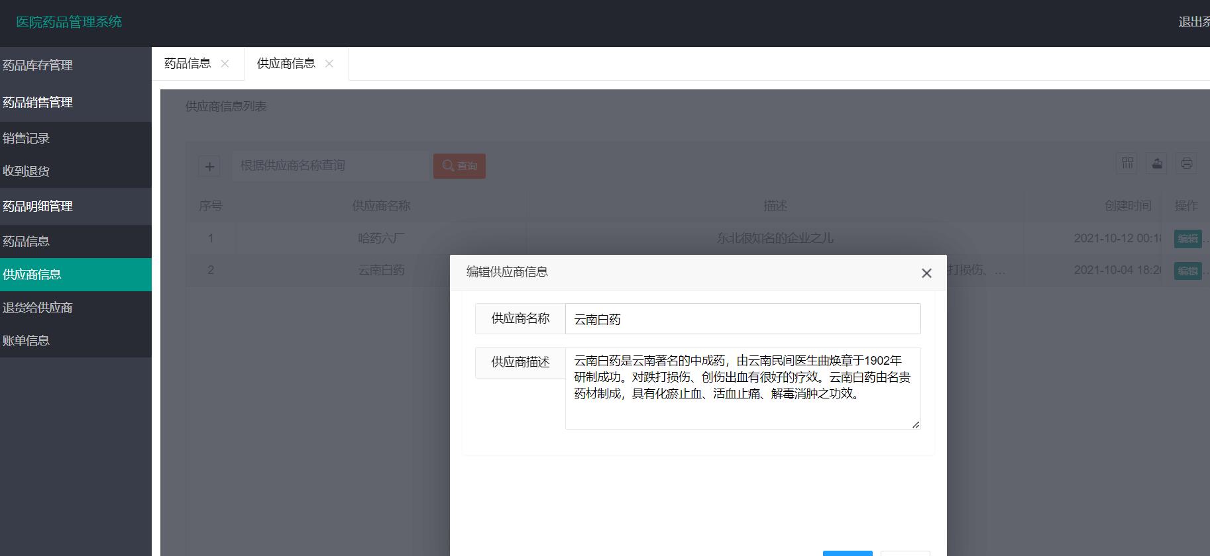Close the 药品信息 tab

tap(225, 64)
